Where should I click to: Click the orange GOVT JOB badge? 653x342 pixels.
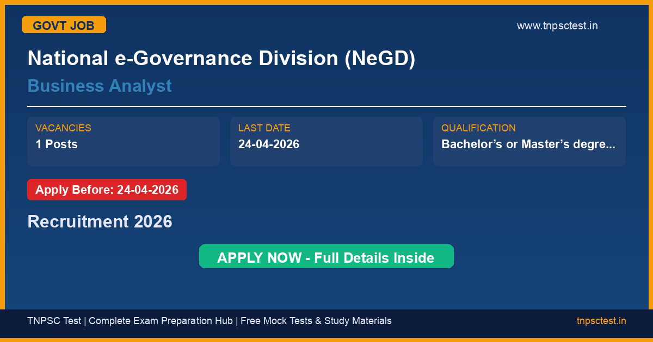pos(64,25)
